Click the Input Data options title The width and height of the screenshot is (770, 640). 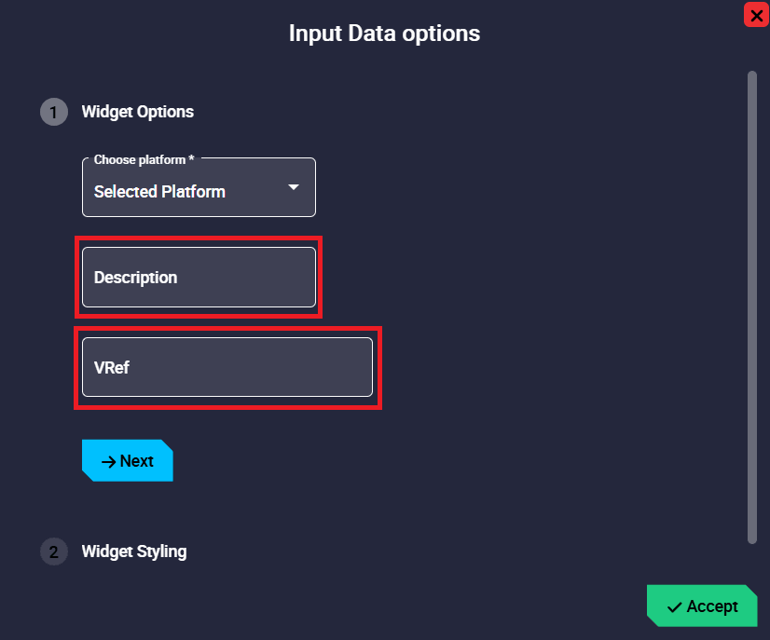384,34
